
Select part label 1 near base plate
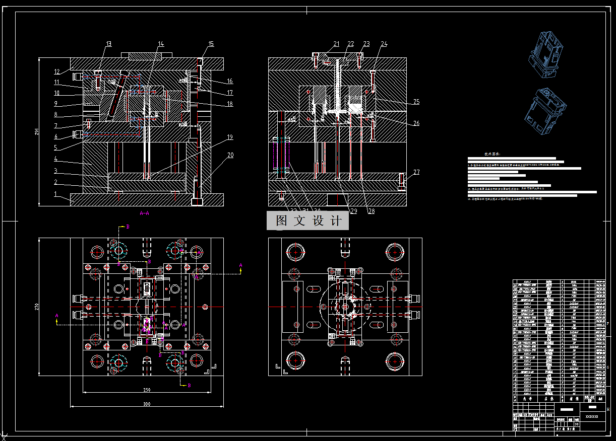[56, 193]
